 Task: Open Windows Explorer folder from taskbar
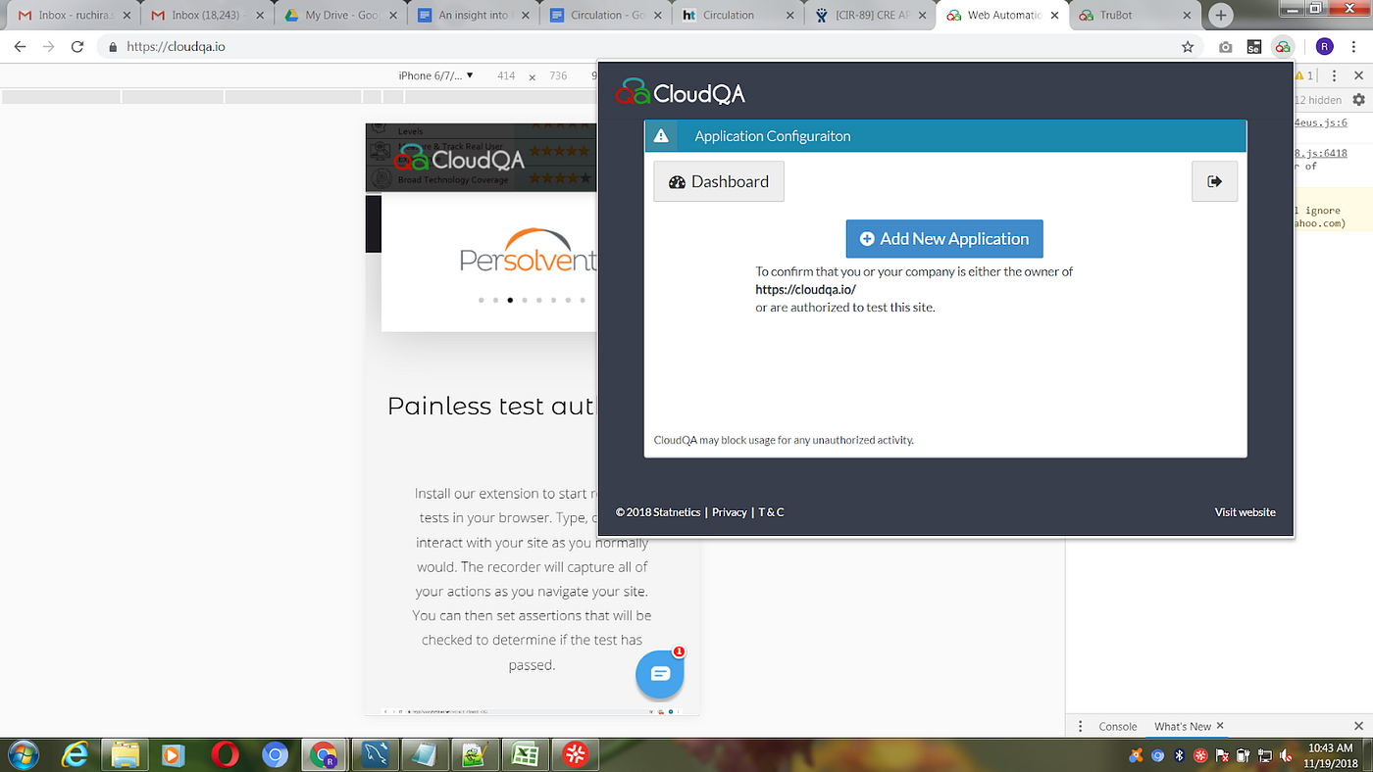pos(127,754)
